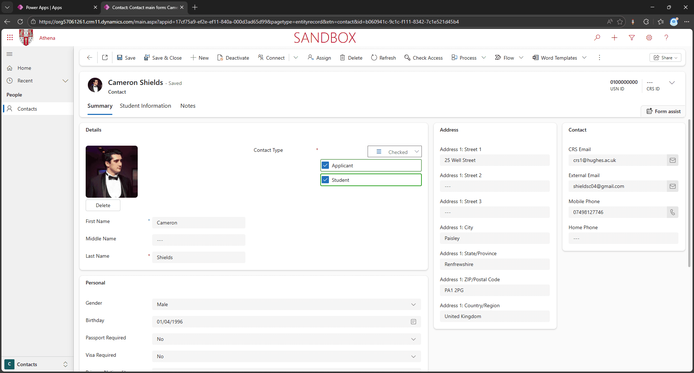Click the mobile phone call icon
The height and width of the screenshot is (373, 694).
click(x=672, y=212)
